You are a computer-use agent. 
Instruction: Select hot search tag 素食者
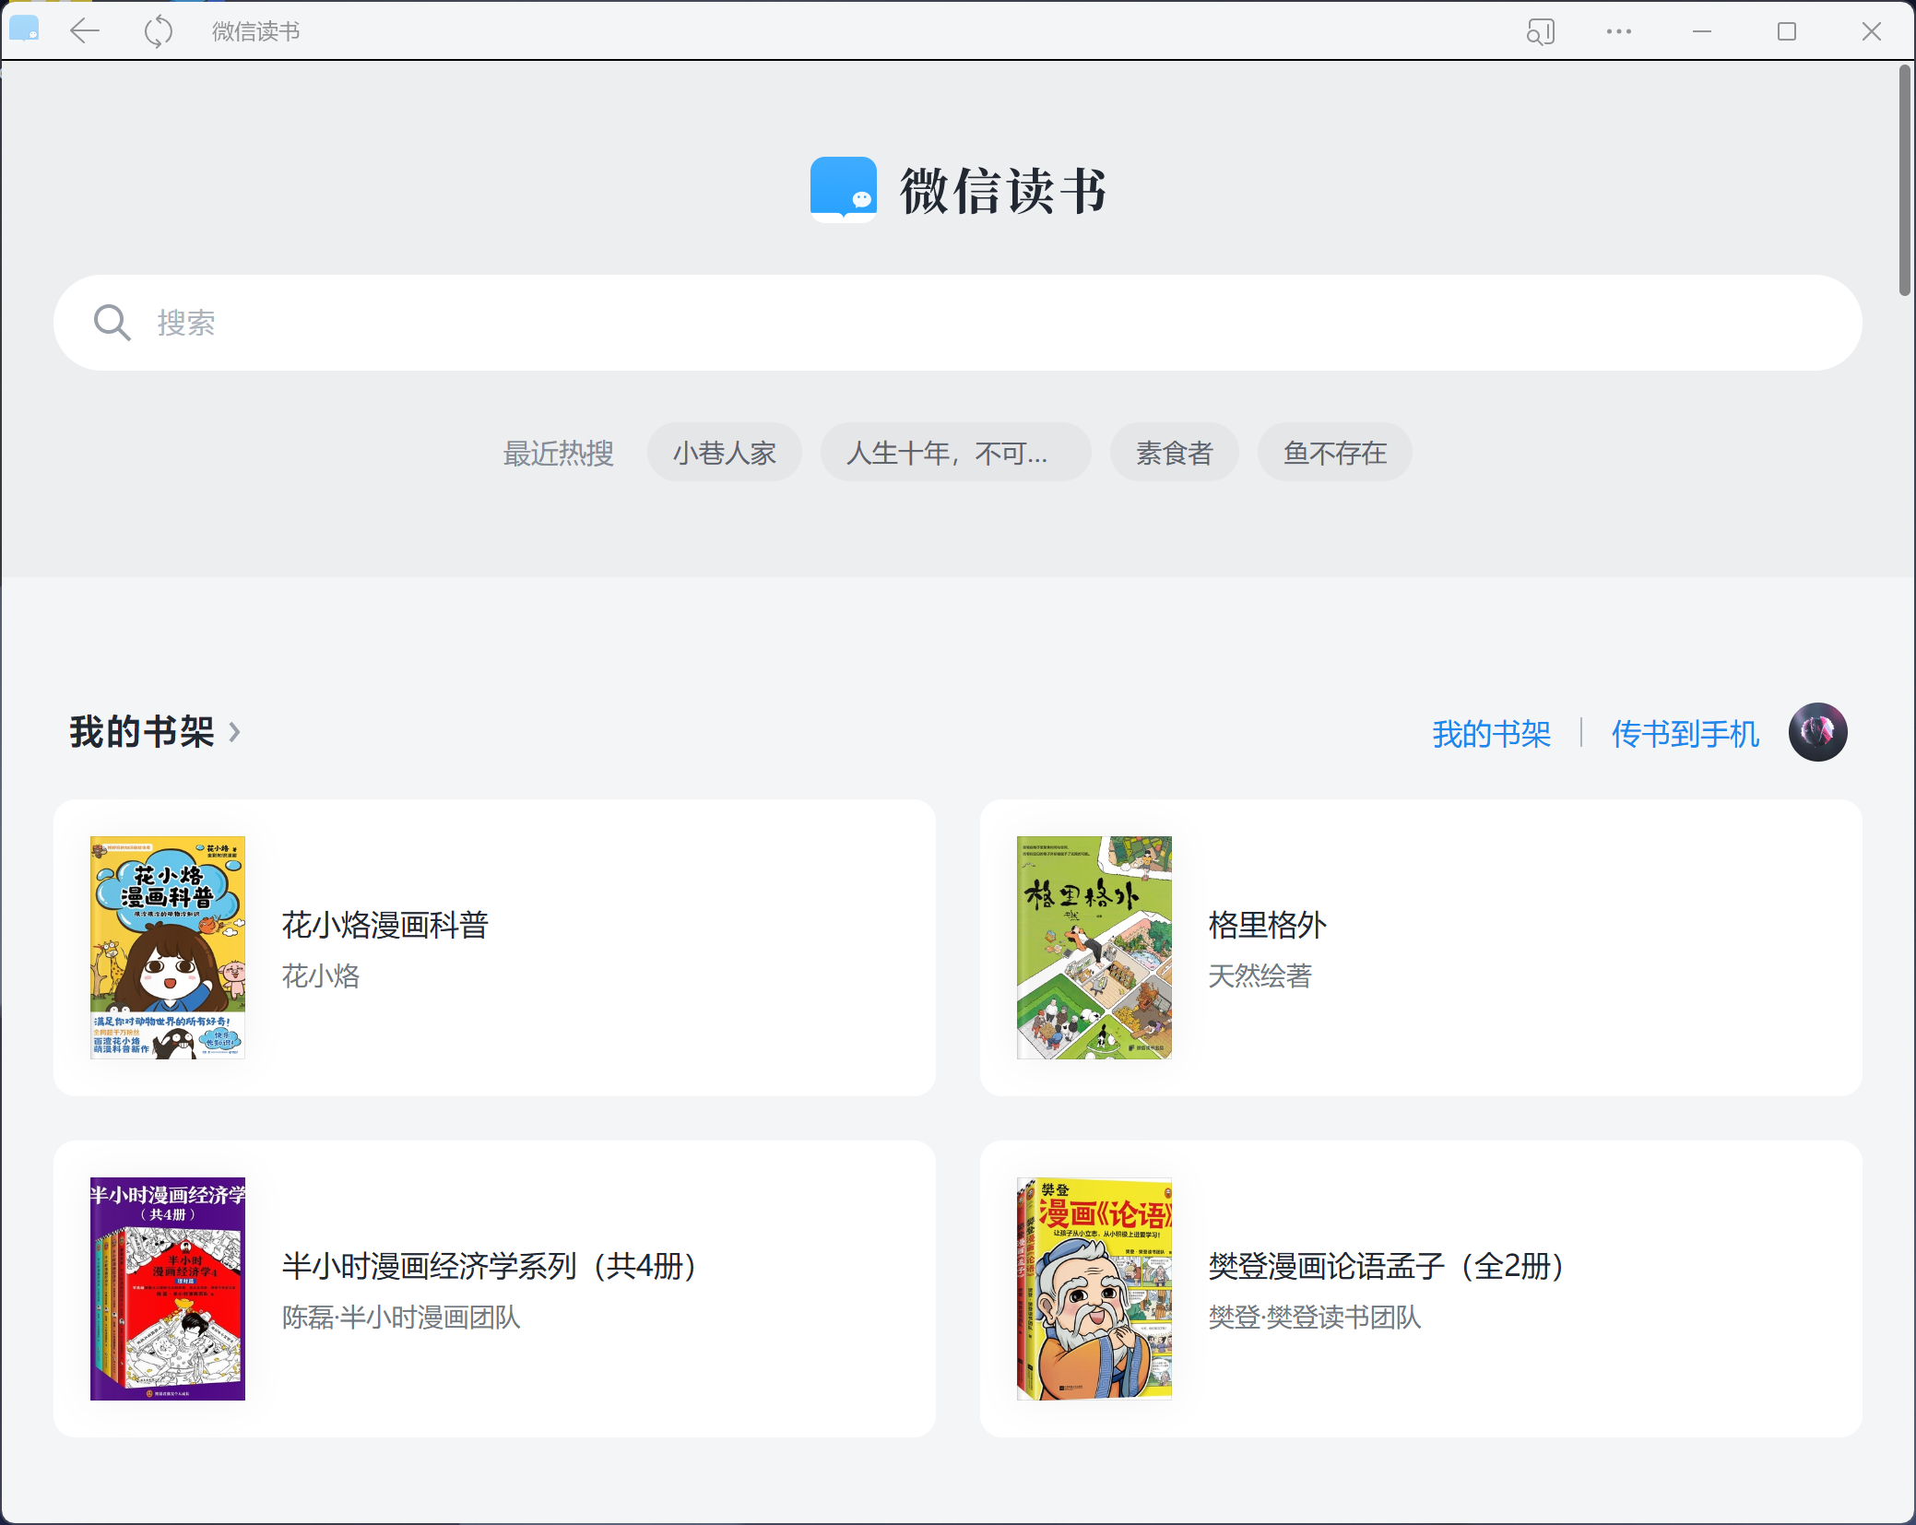[x=1173, y=453]
